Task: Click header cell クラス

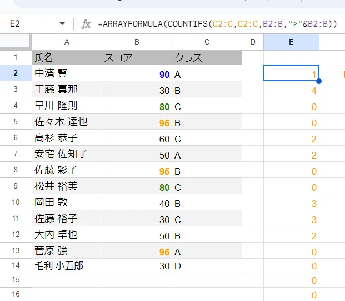Action: 207,57
